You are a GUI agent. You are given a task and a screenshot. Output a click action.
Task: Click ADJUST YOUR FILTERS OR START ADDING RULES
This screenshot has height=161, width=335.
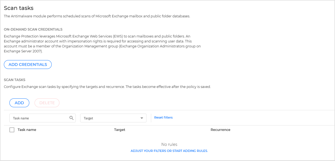(169, 151)
